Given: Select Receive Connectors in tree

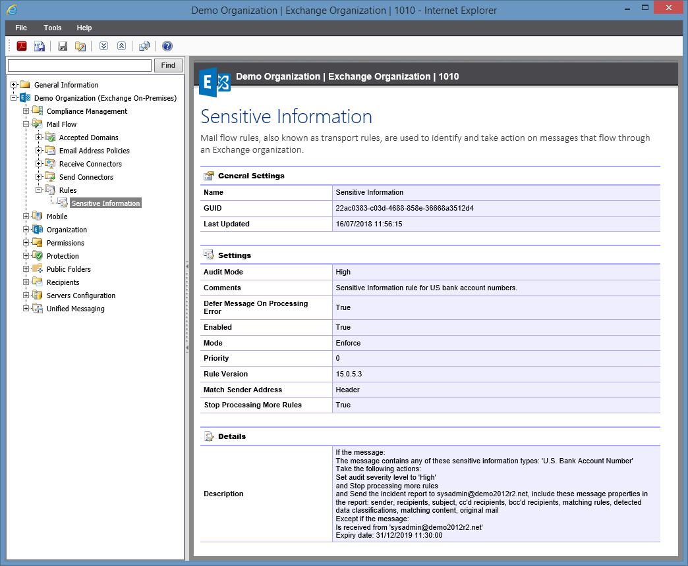Looking at the screenshot, I should (x=90, y=164).
